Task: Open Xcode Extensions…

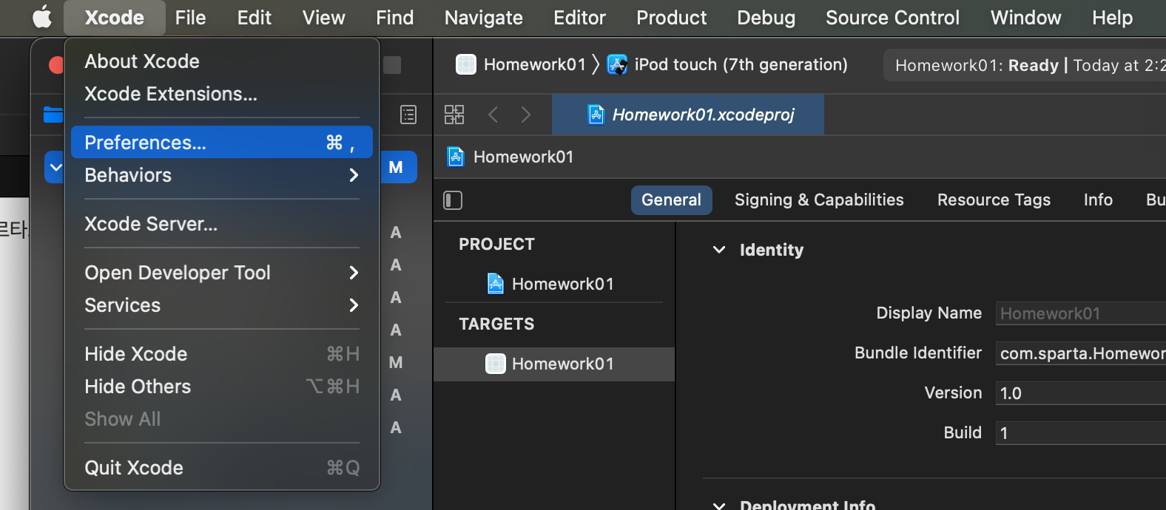Action: (x=222, y=94)
